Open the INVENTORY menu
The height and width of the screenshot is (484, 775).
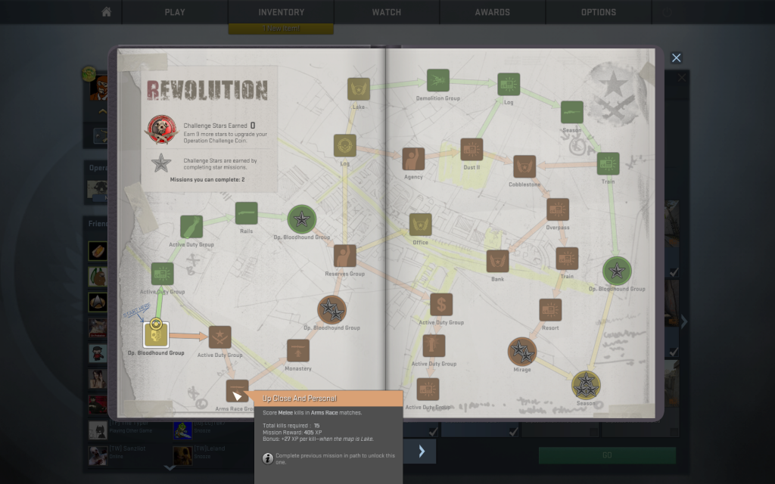[x=281, y=12]
